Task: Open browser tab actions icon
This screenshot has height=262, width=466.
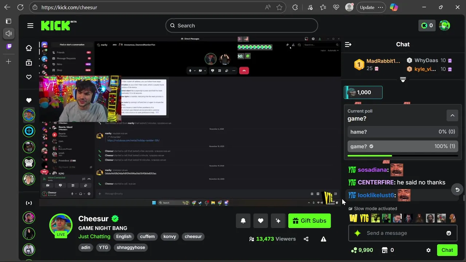Action: tap(9, 21)
